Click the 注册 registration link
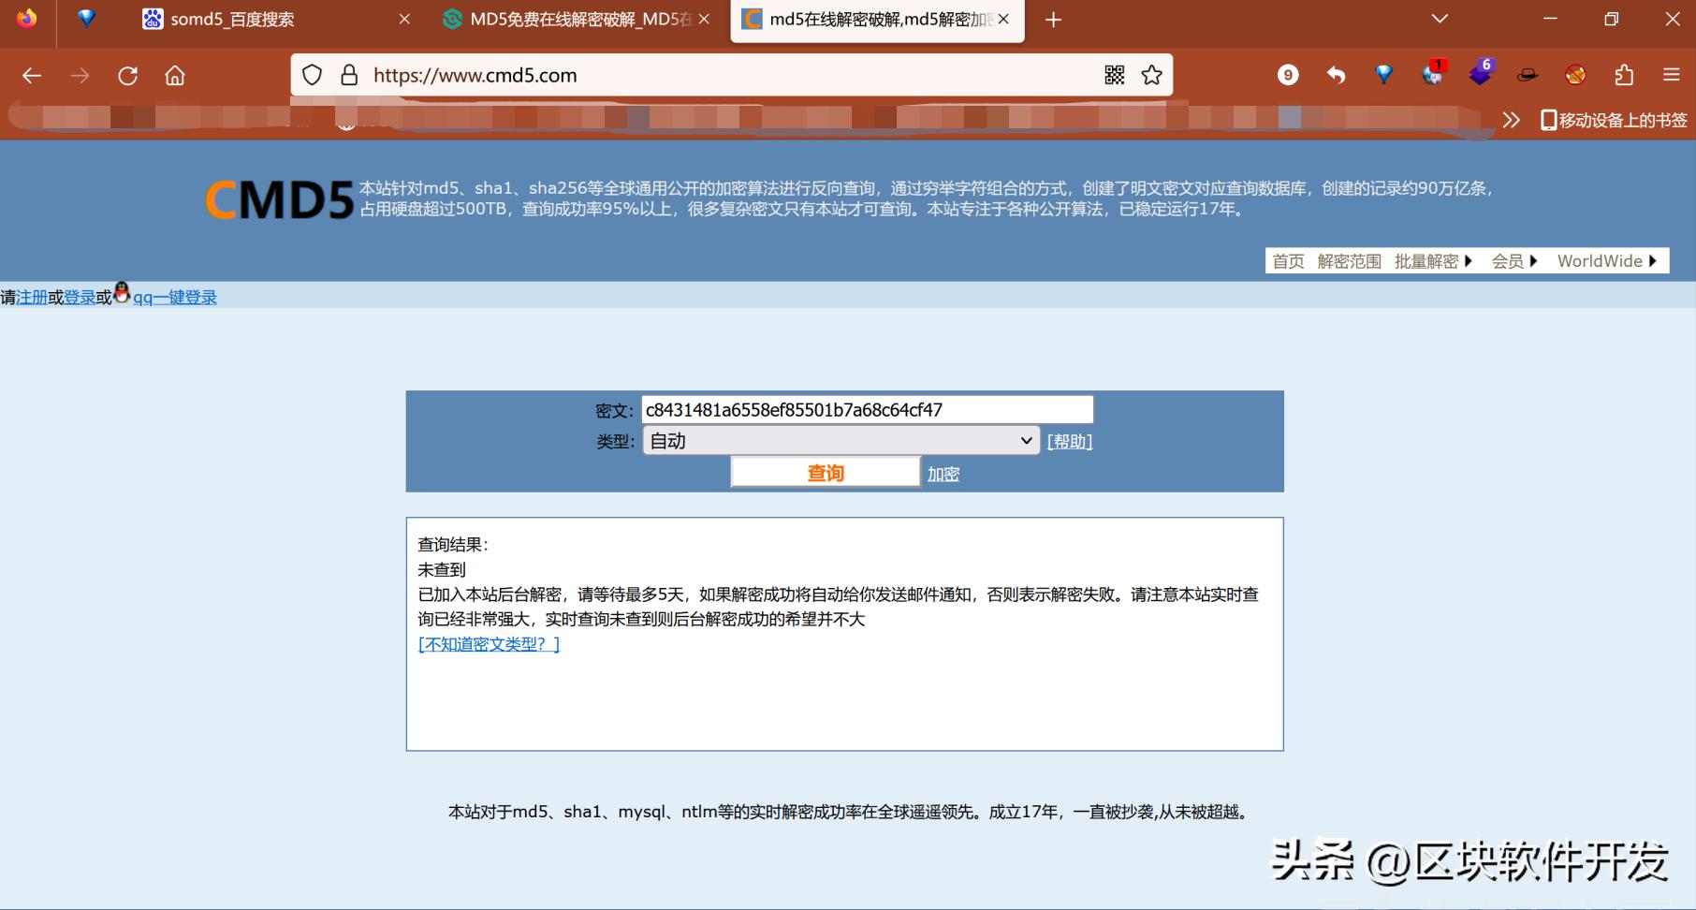Image resolution: width=1696 pixels, height=910 pixels. coord(33,297)
